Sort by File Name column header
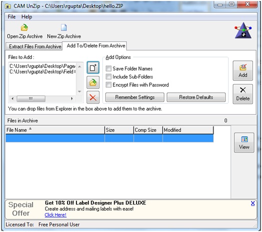 pos(55,130)
